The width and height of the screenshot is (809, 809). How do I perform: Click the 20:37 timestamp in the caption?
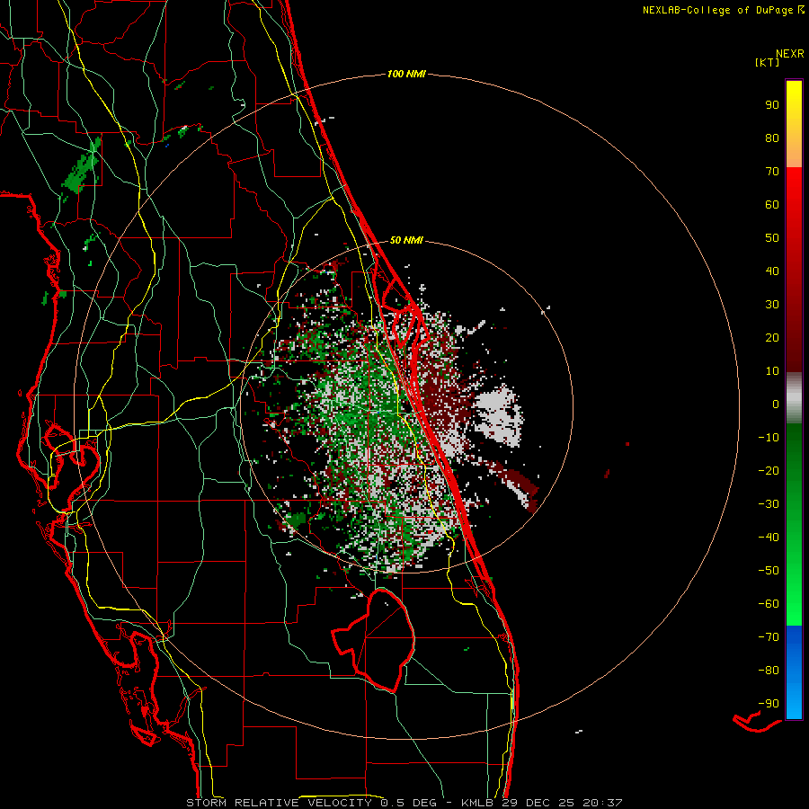[x=602, y=803]
